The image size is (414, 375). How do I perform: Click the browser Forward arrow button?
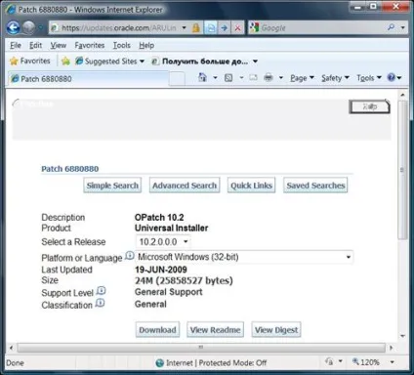coord(29,27)
